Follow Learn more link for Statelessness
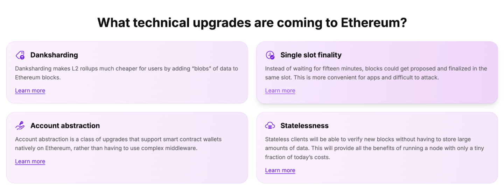Viewport: 504px width, 194px height. [x=280, y=170]
